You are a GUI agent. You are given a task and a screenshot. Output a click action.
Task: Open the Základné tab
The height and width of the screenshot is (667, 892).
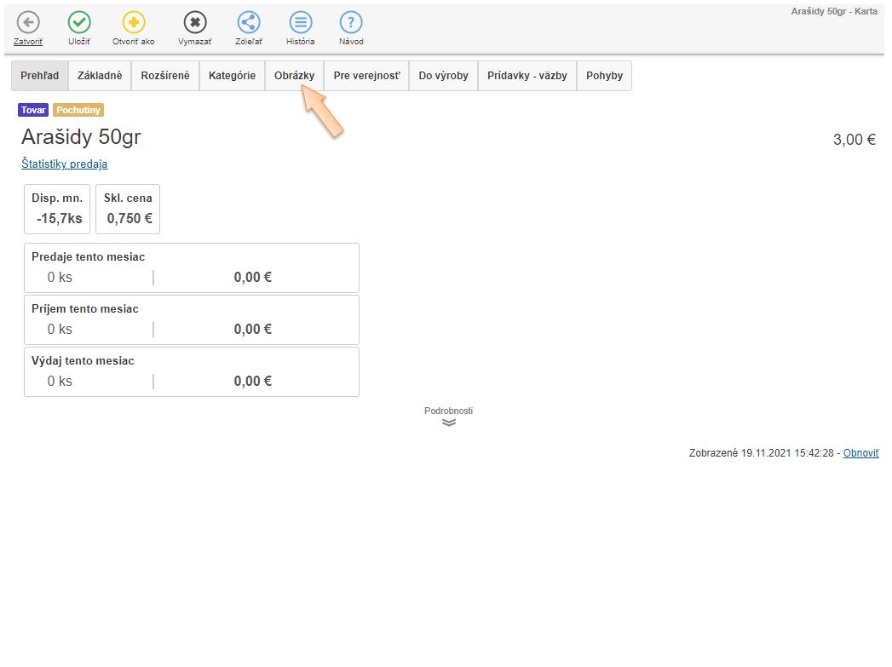tap(100, 76)
